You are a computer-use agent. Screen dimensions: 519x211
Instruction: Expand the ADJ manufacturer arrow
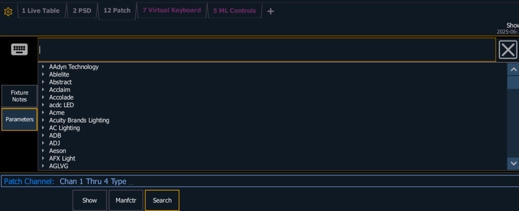point(44,143)
